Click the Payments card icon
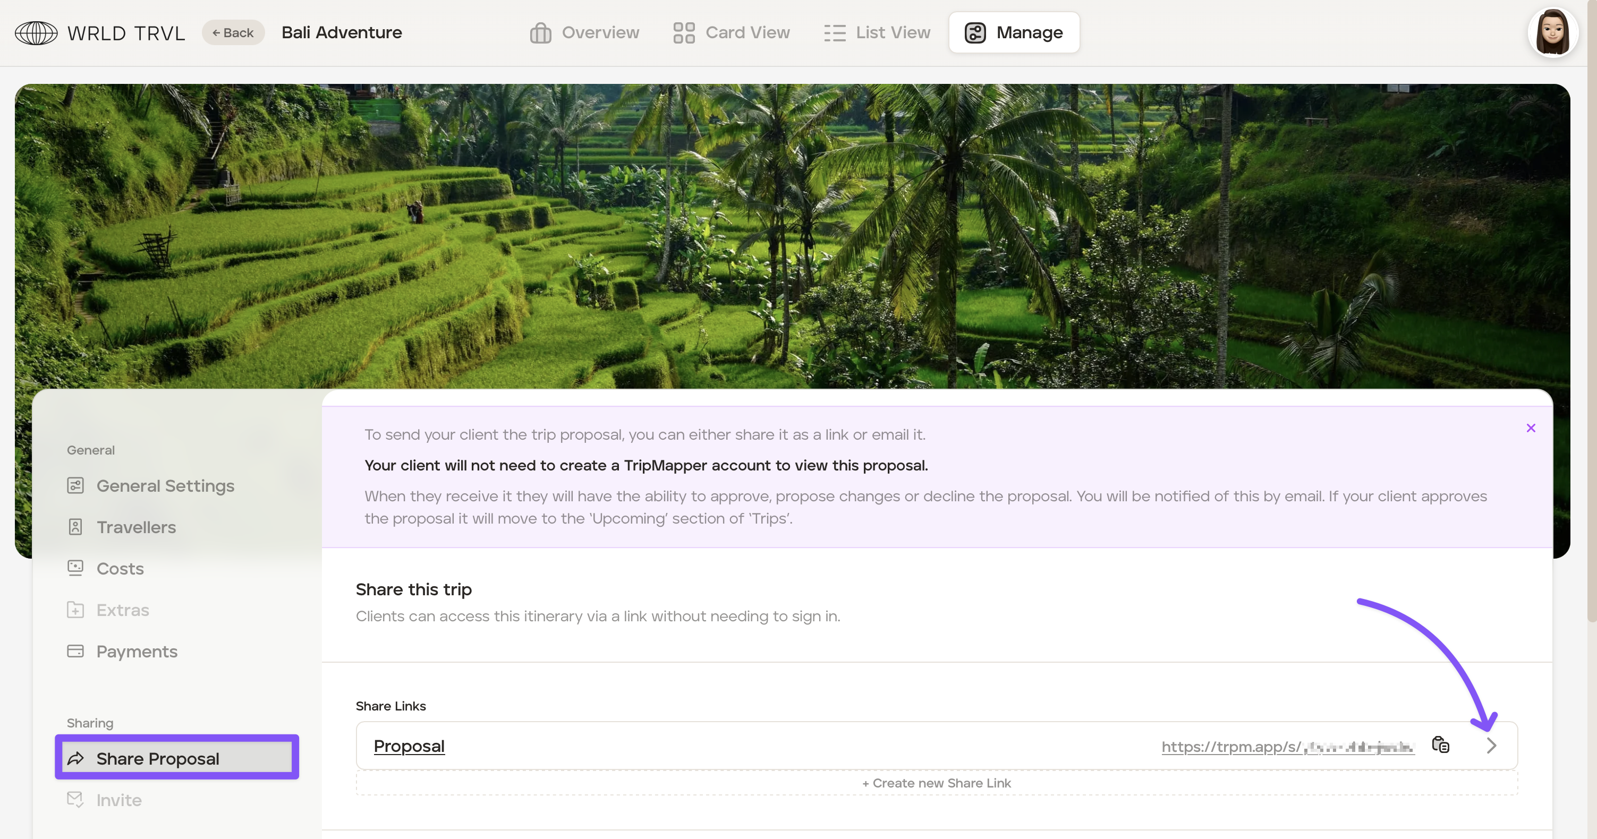This screenshot has height=839, width=1597. [x=75, y=651]
